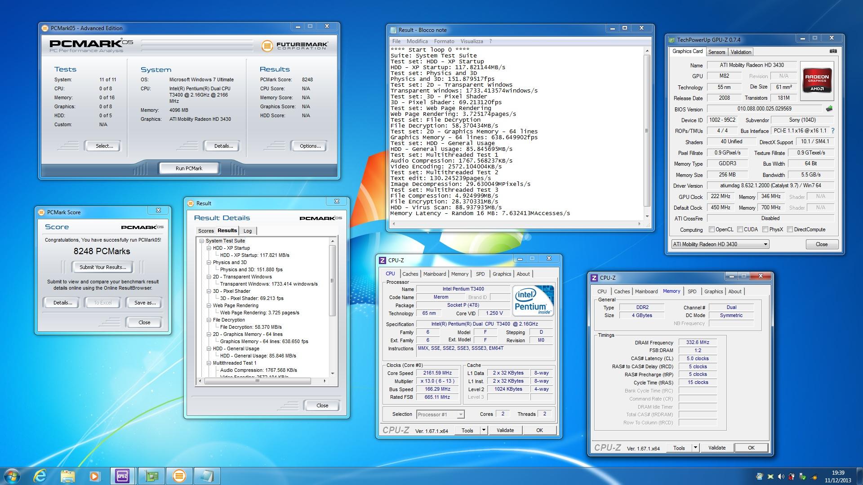Image resolution: width=863 pixels, height=485 pixels.
Task: Open the File menu in Notepad
Action: coord(396,41)
